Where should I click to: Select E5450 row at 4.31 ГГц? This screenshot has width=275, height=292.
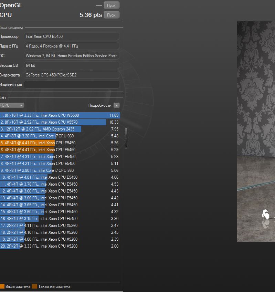click(60, 157)
